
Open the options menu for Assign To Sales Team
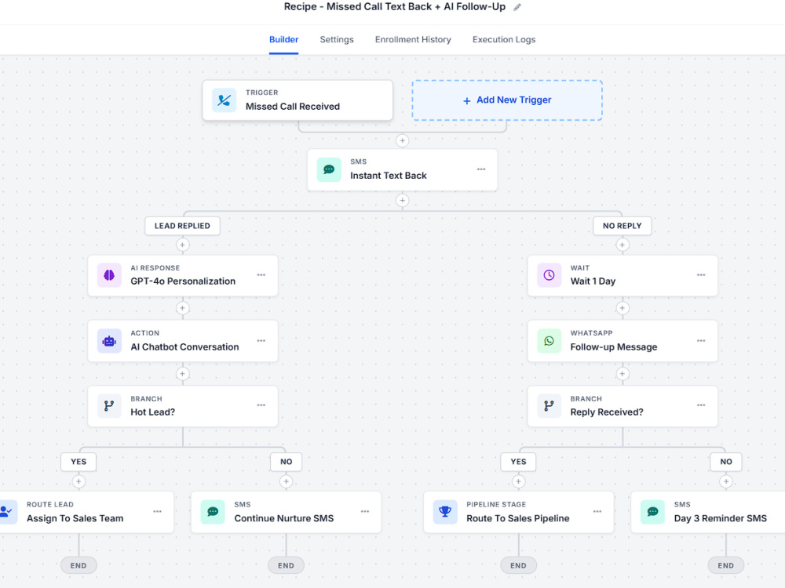click(157, 511)
